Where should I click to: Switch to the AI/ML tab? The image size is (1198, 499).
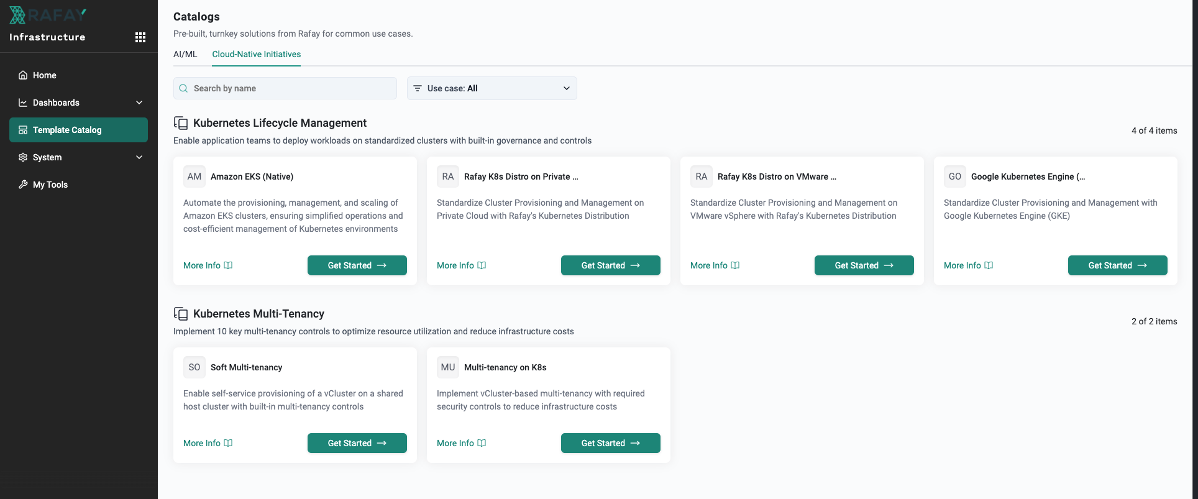tap(185, 54)
